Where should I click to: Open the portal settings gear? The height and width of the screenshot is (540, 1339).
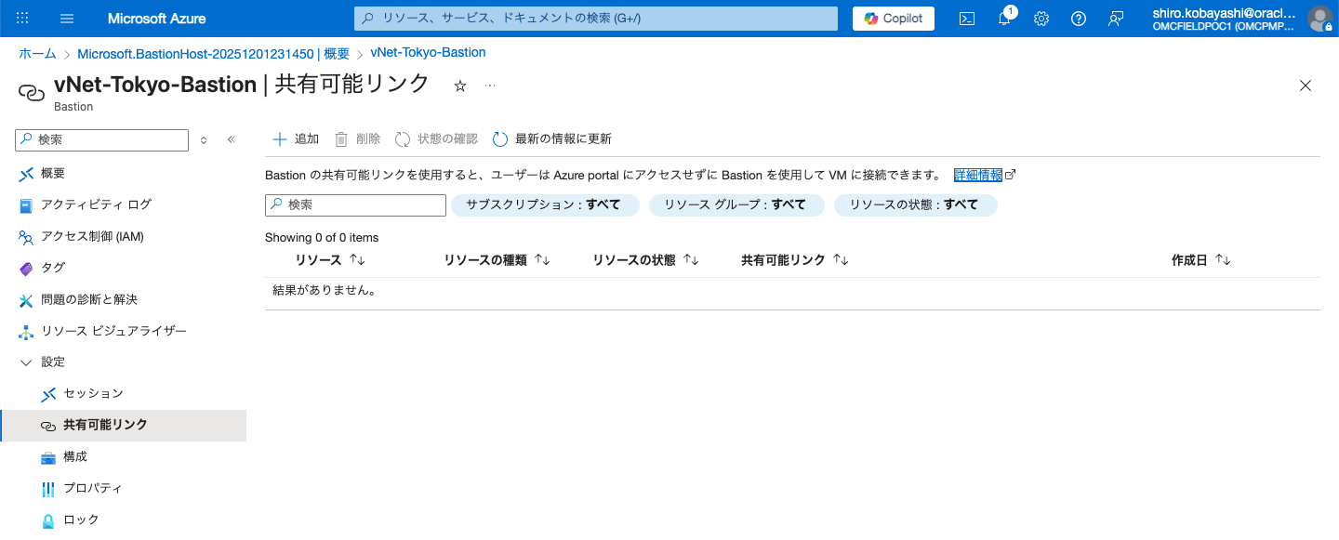(1041, 18)
